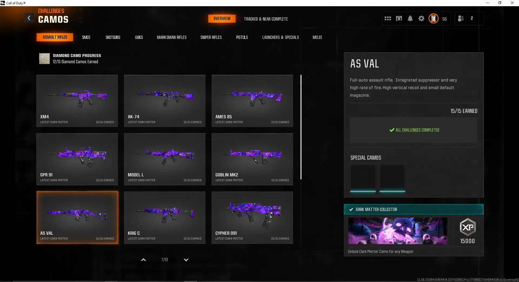
Task: Open notifications bell icon
Action: click(x=410, y=18)
